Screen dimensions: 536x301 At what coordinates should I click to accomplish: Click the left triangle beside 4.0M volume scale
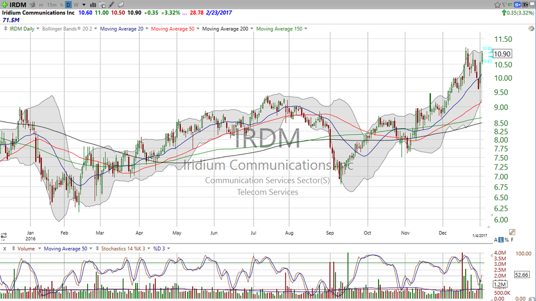(x=491, y=255)
